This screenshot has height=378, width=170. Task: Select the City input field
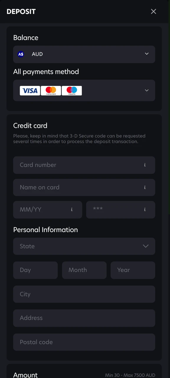(x=84, y=294)
